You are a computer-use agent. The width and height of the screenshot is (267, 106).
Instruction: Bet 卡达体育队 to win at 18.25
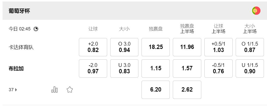156,47
